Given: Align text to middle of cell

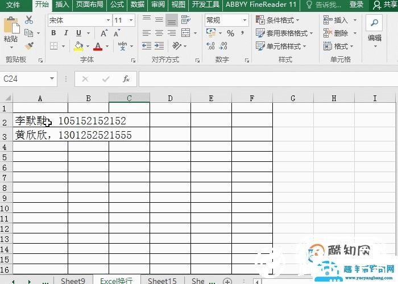Looking at the screenshot, I should click(159, 20).
